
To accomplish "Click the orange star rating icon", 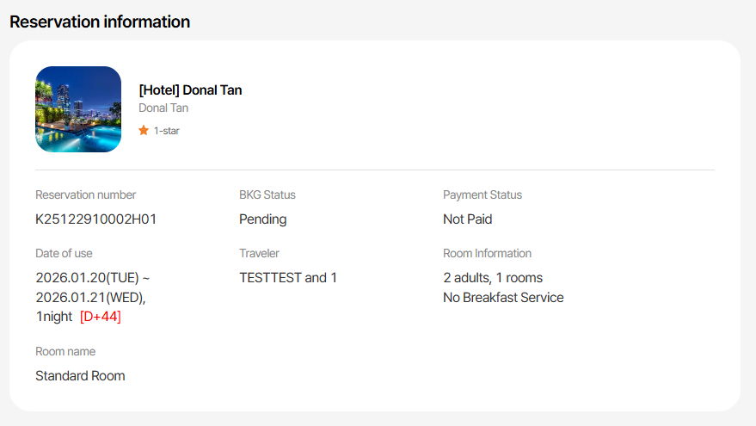I will click(x=144, y=131).
